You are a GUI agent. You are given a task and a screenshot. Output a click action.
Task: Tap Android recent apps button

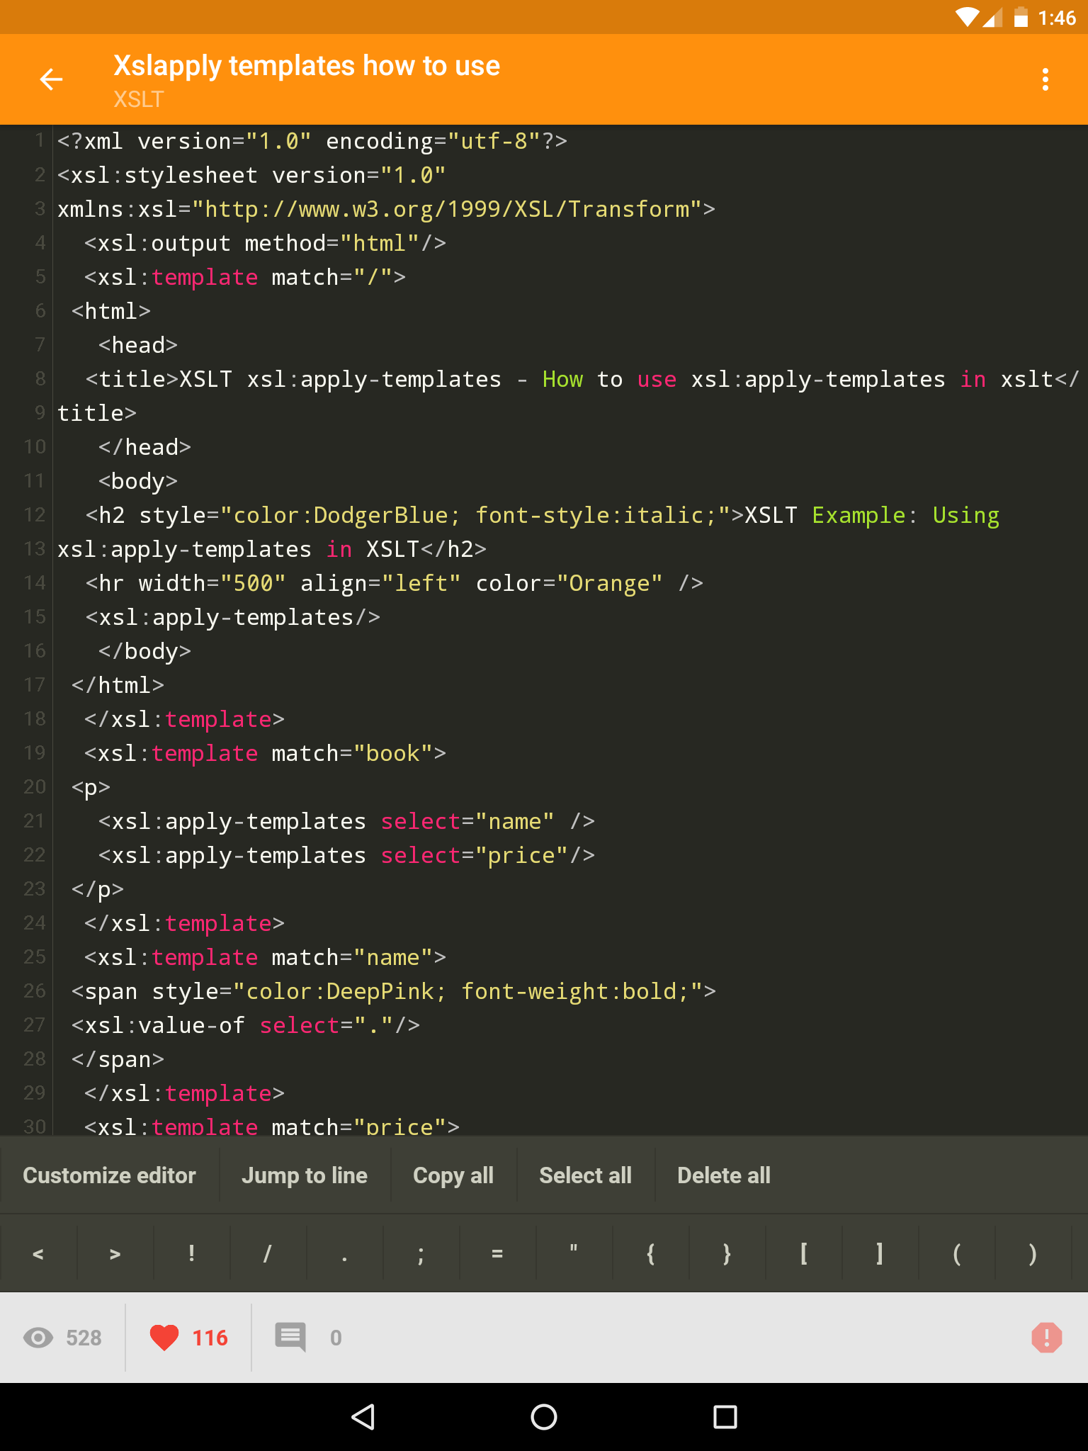725,1417
